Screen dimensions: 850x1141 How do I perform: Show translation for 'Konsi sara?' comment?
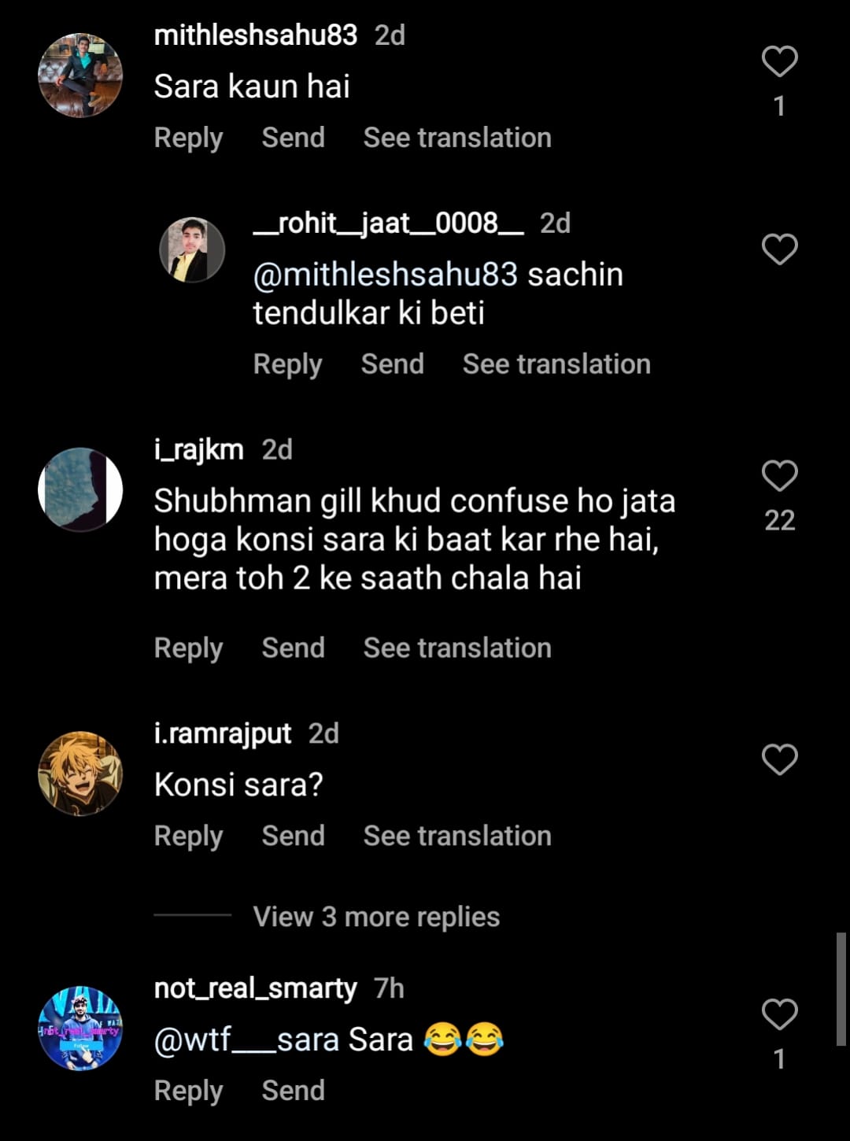tap(457, 836)
